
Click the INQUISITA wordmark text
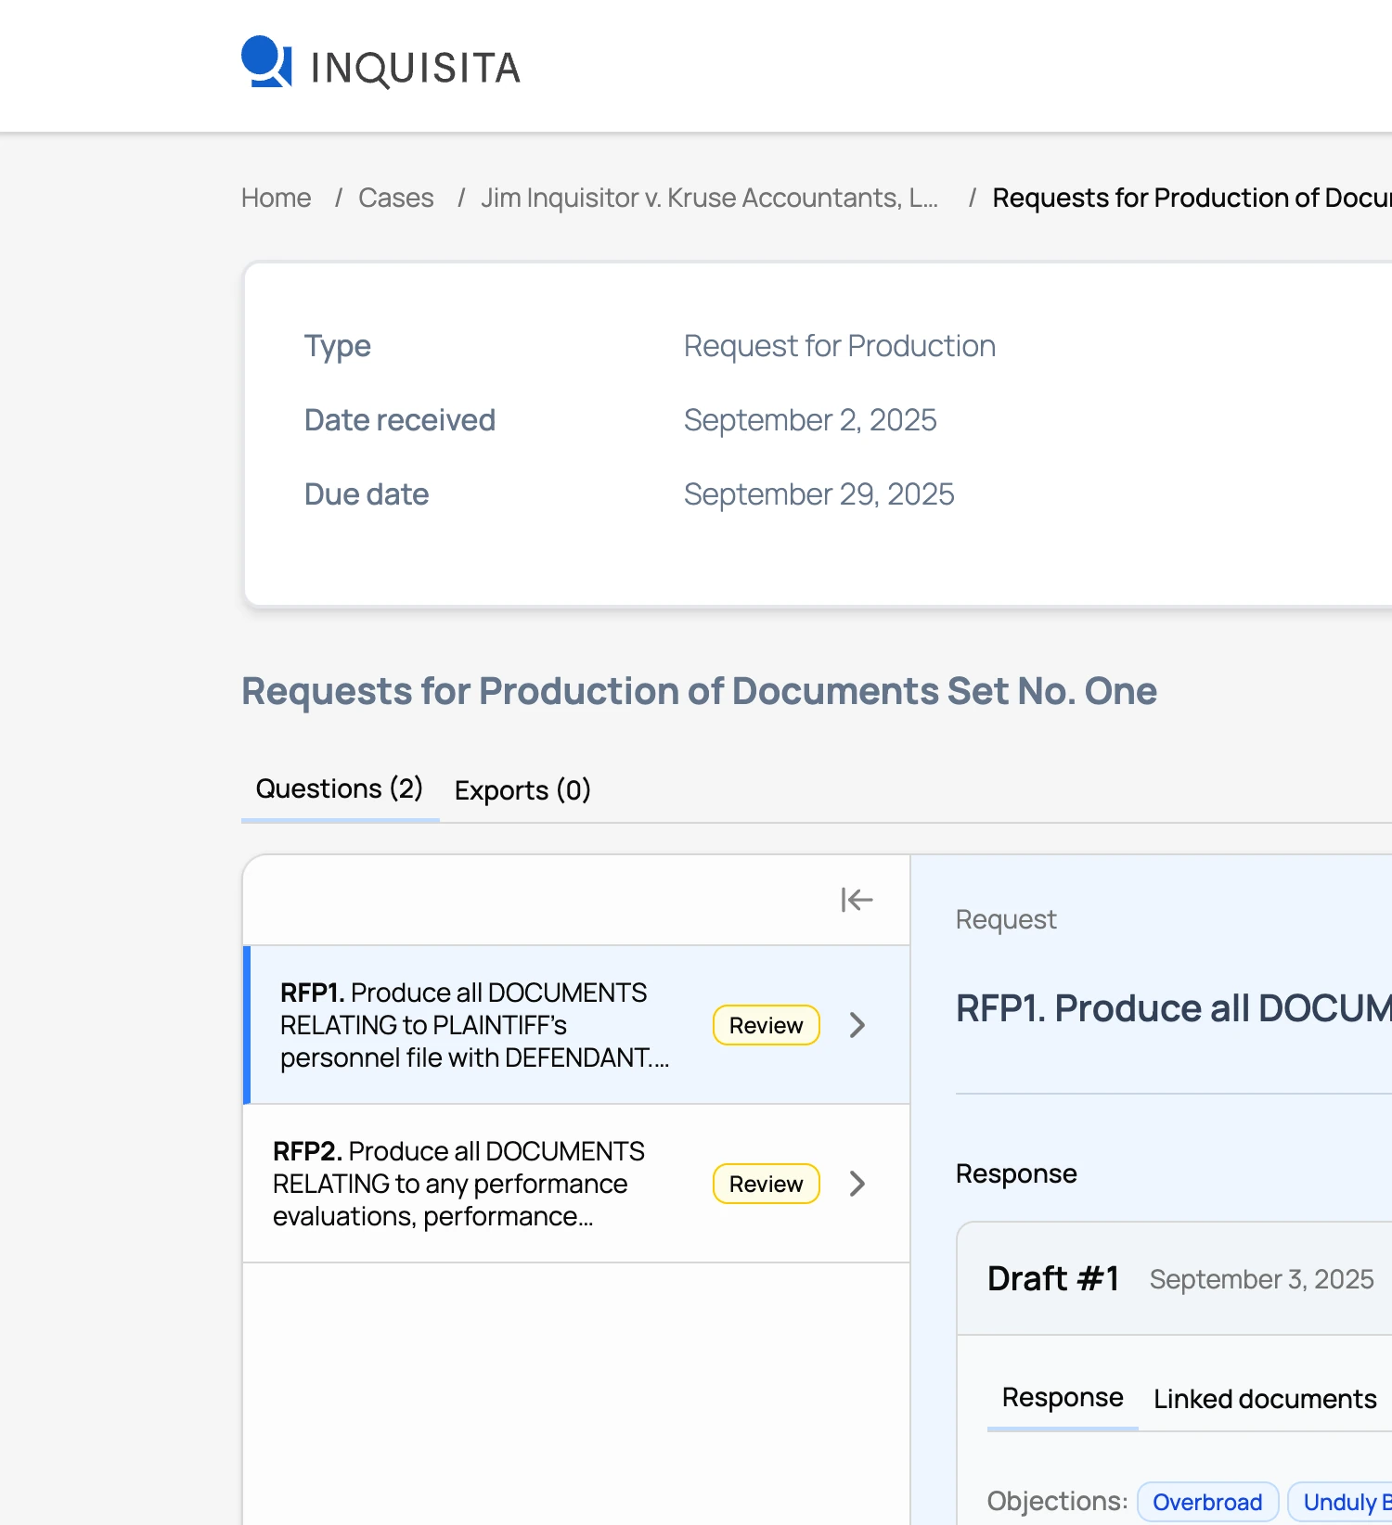[415, 68]
